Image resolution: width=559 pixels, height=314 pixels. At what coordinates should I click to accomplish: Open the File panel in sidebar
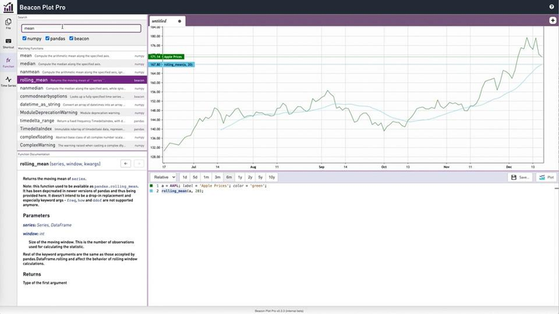8,24
